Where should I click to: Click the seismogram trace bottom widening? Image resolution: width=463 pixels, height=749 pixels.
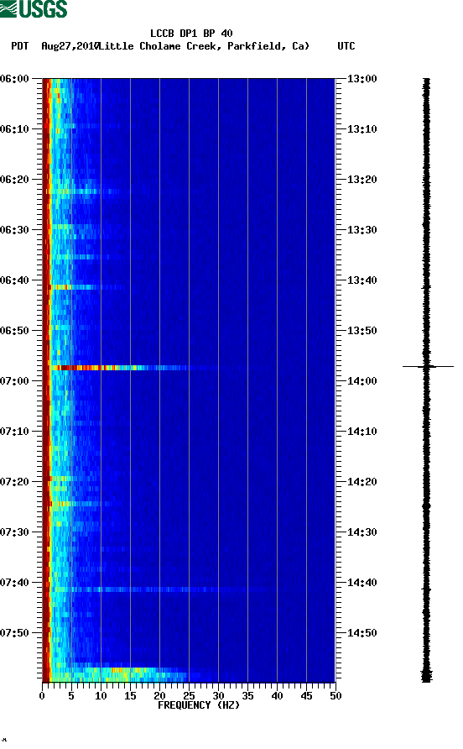point(426,675)
